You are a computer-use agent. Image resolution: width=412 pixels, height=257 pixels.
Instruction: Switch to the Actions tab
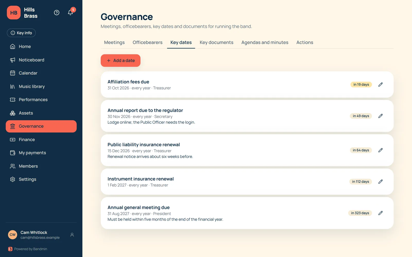305,42
